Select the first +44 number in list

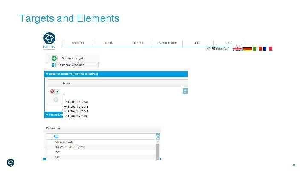(76, 102)
